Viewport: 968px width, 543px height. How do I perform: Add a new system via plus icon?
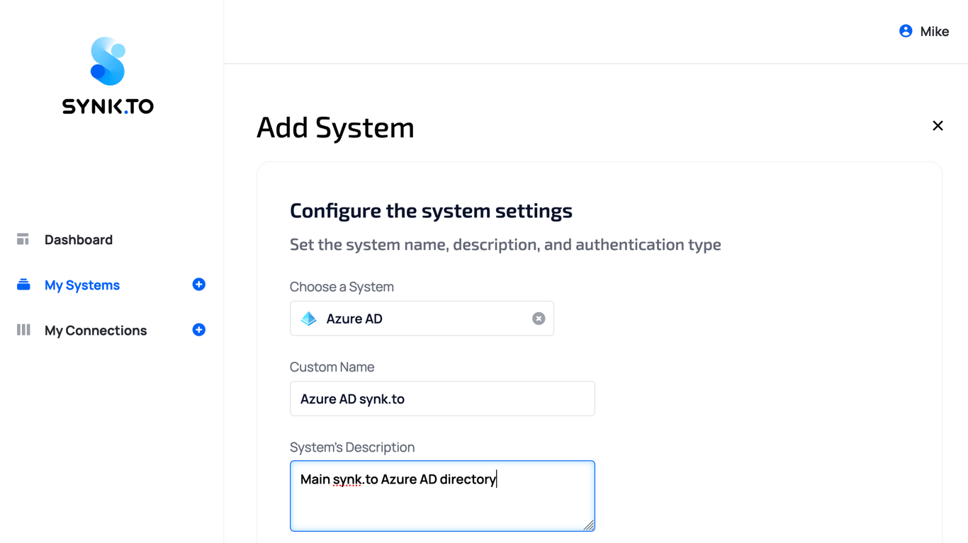tap(199, 285)
